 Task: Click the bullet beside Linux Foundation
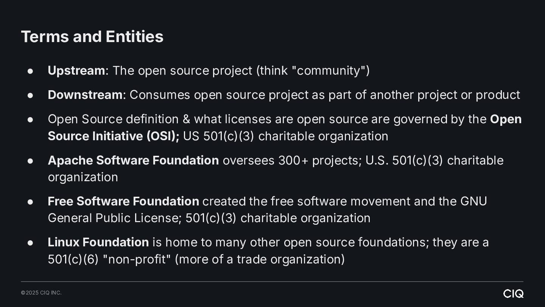click(x=31, y=243)
